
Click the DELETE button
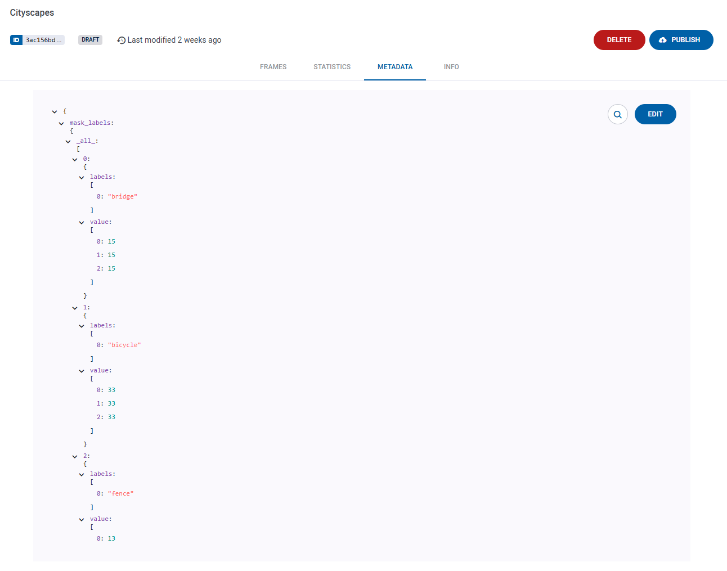tap(619, 39)
